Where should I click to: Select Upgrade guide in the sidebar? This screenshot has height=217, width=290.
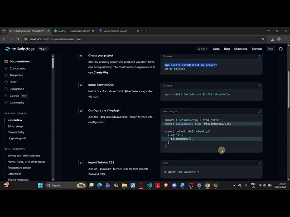[17, 138]
